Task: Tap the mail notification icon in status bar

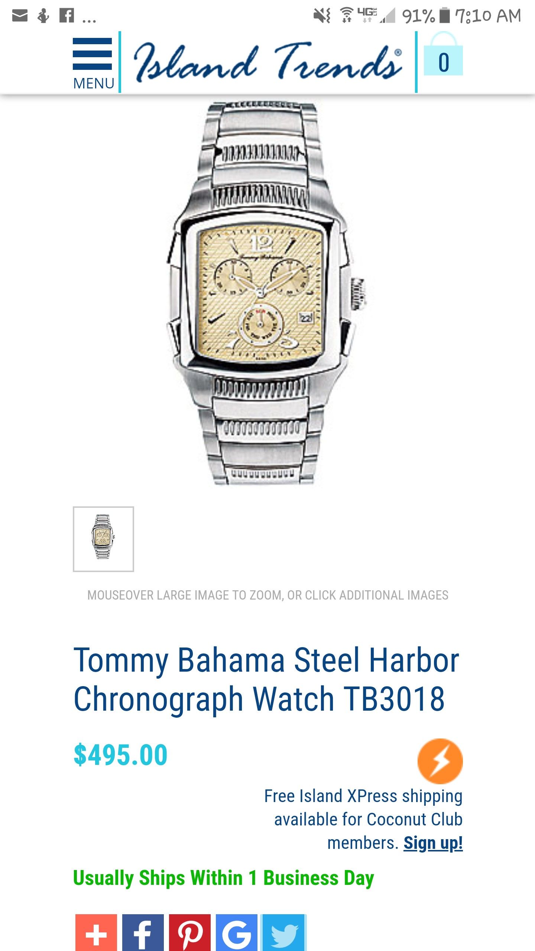Action: click(x=20, y=16)
